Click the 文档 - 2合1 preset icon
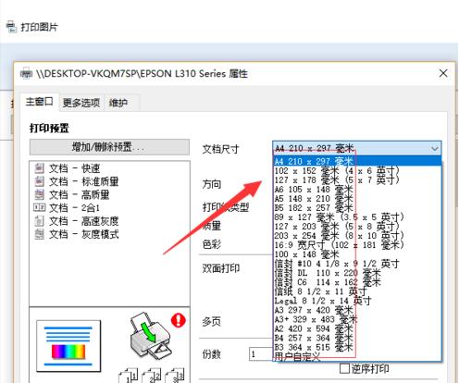Viewport: 459px width, 383px height. [x=39, y=207]
